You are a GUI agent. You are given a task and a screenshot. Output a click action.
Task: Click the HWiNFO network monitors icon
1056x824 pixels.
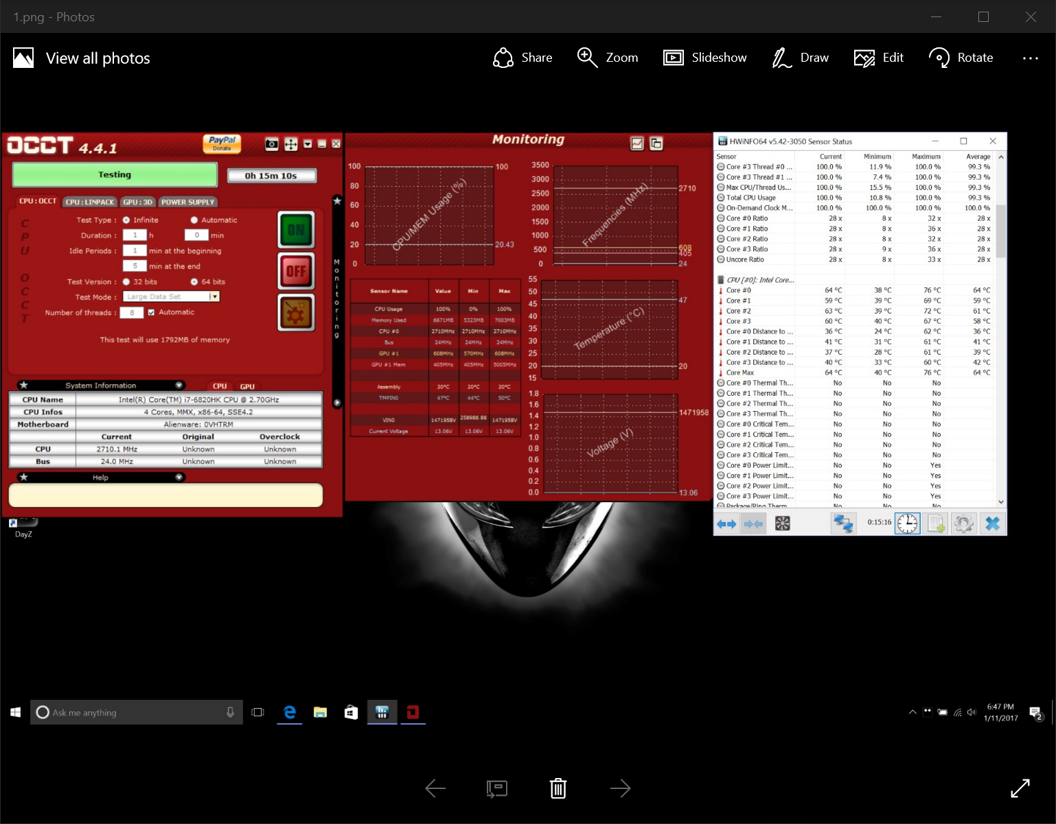[843, 524]
